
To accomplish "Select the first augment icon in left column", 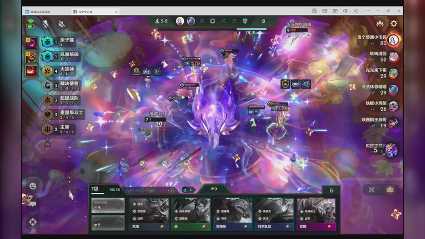I will pos(31,43).
